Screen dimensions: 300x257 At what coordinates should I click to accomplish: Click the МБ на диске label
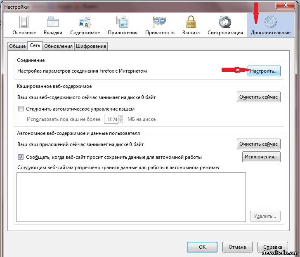[142, 119]
